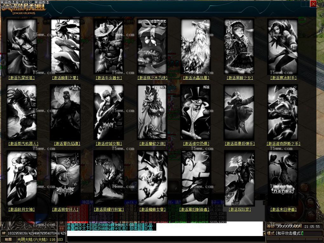This screenshot has width=324, height=243.
Task: Select the 黑暗之女 girl portrait card
Action: click(x=239, y=46)
